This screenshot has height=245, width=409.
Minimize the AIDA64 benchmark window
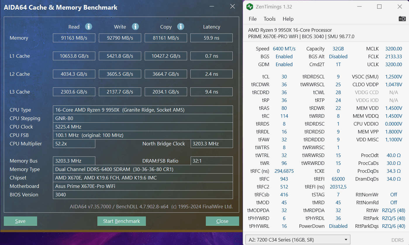click(x=213, y=6)
